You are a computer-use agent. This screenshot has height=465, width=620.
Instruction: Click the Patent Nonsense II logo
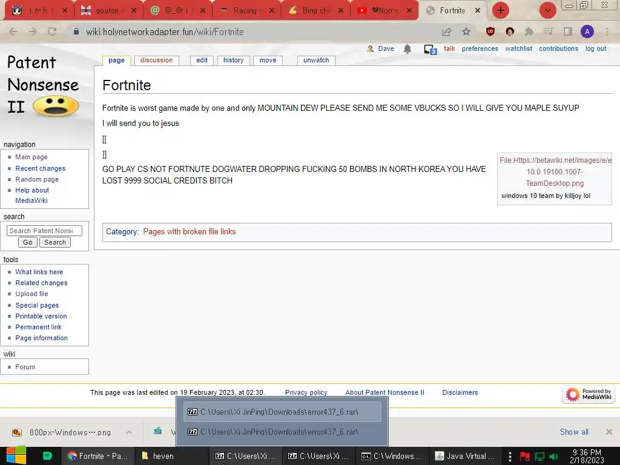(44, 85)
